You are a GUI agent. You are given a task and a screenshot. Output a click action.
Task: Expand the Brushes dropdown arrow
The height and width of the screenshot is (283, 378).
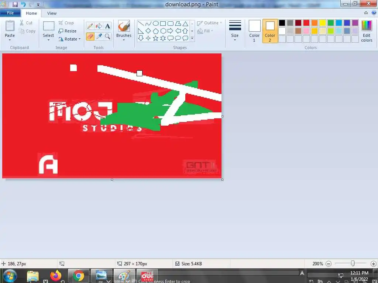tap(124, 40)
